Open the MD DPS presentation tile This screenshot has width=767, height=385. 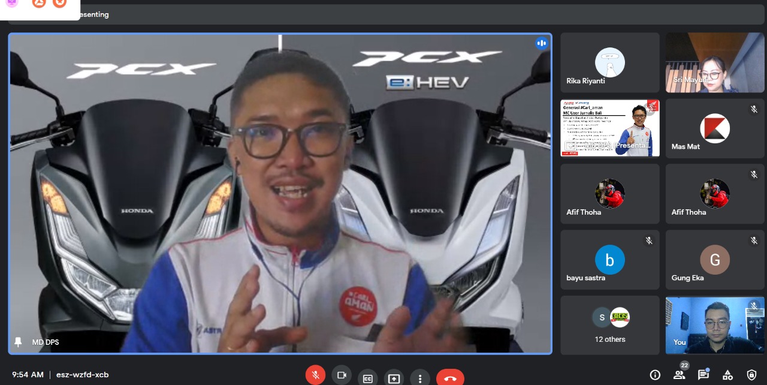pos(610,128)
